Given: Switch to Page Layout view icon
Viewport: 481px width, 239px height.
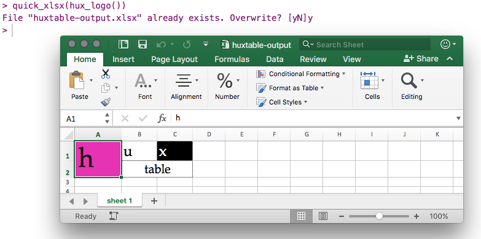Looking at the screenshot, I should [323, 216].
